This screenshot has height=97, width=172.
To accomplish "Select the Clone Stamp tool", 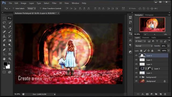I will (x=4, y=36).
